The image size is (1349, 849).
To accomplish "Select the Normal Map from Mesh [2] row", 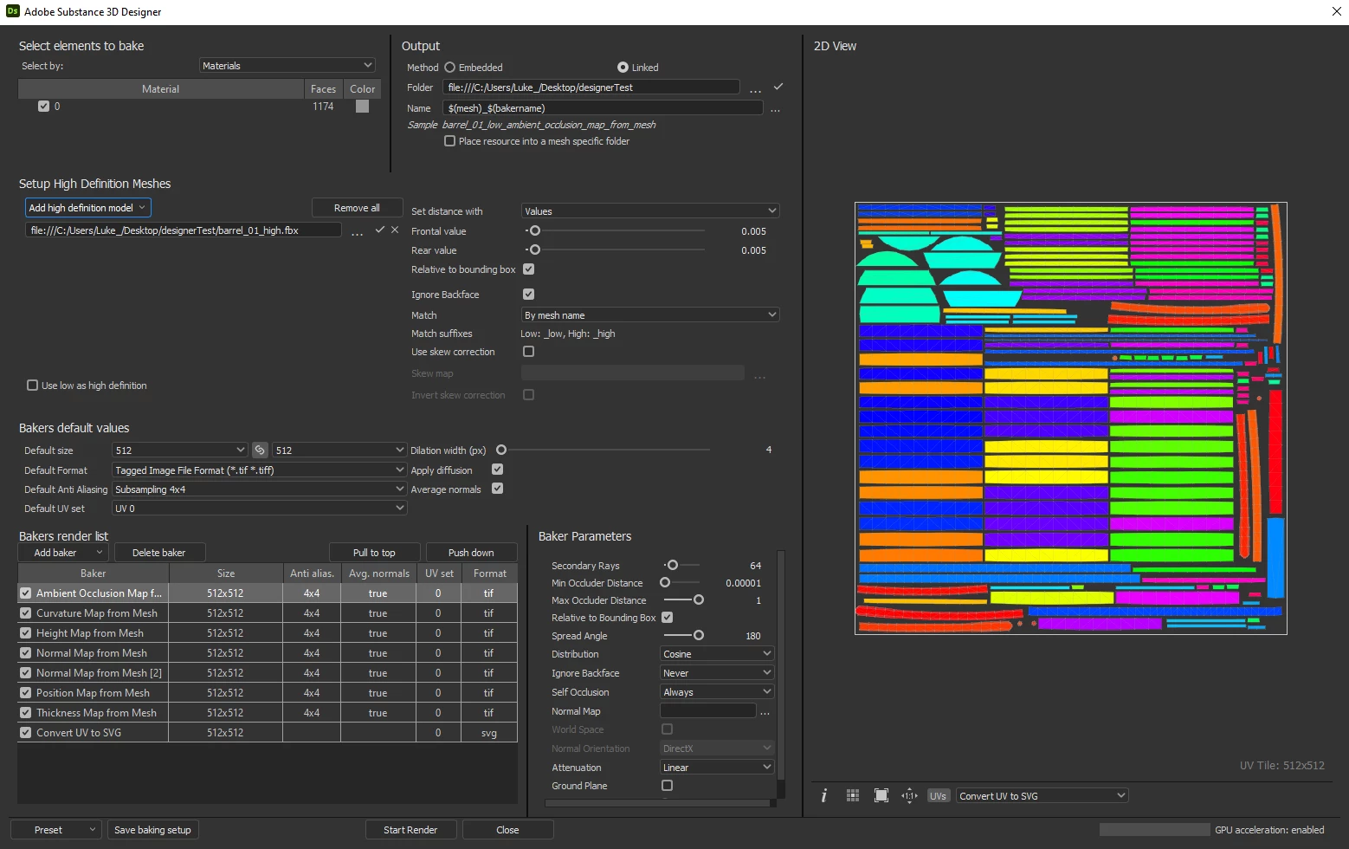I will [x=268, y=673].
